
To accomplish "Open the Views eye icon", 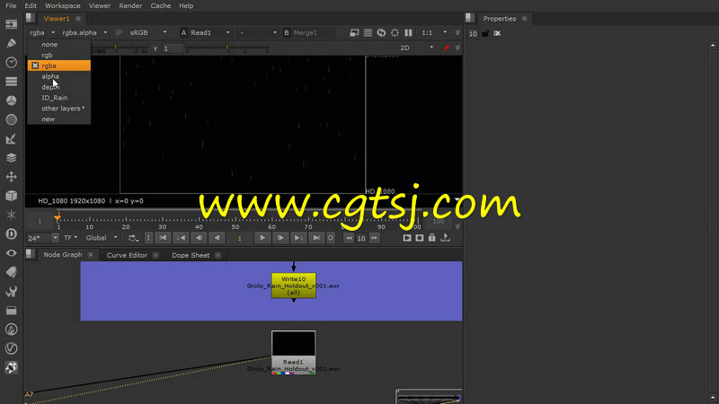I will click(x=11, y=253).
